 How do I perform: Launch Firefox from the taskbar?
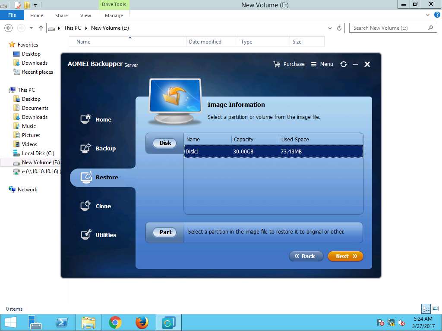pos(142,322)
